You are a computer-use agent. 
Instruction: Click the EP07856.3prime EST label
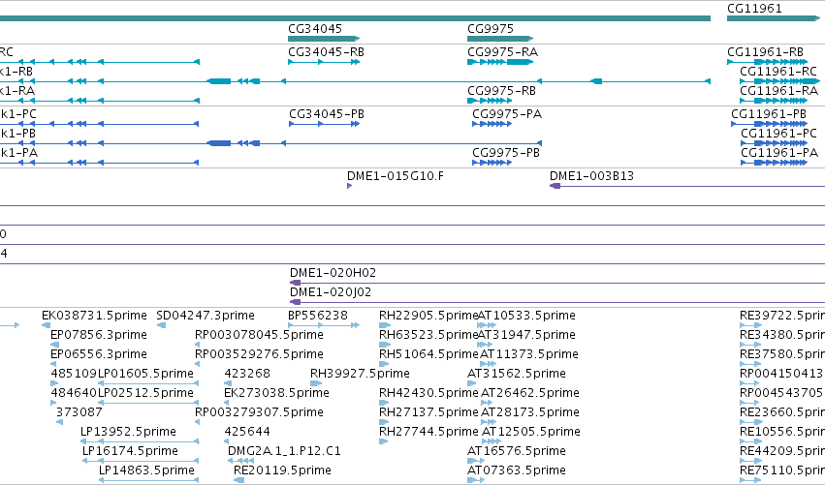98,335
